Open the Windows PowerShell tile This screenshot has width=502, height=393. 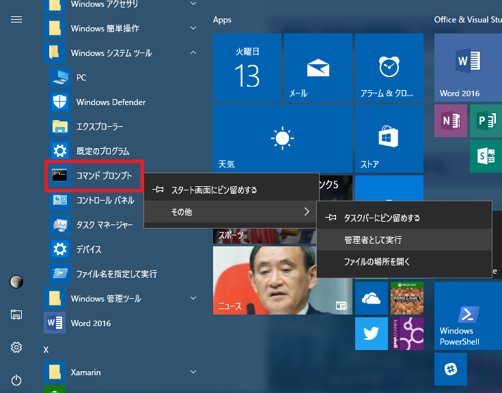coord(468,316)
